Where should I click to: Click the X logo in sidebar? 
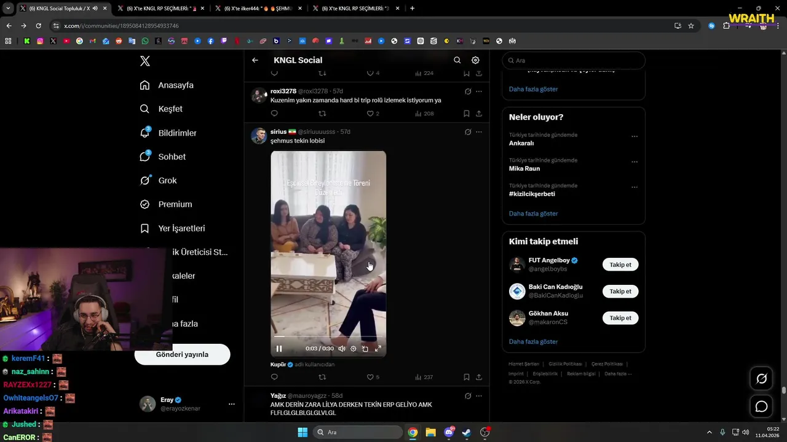click(145, 61)
